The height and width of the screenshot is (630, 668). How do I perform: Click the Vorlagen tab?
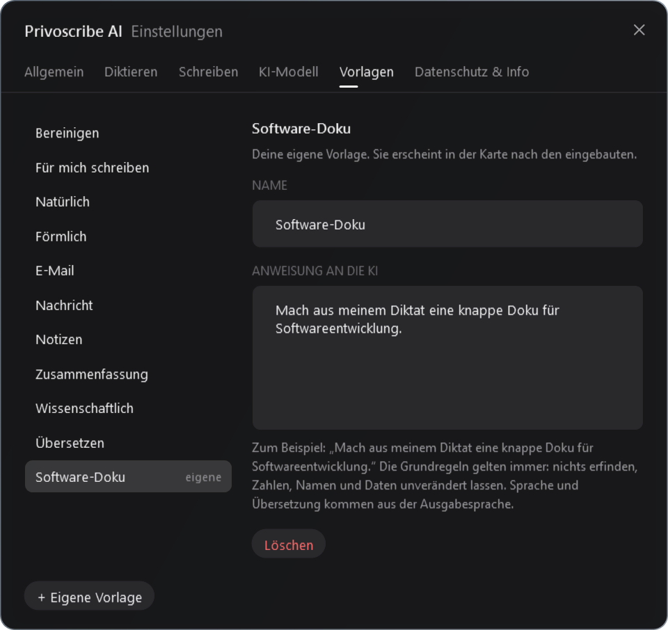point(367,72)
